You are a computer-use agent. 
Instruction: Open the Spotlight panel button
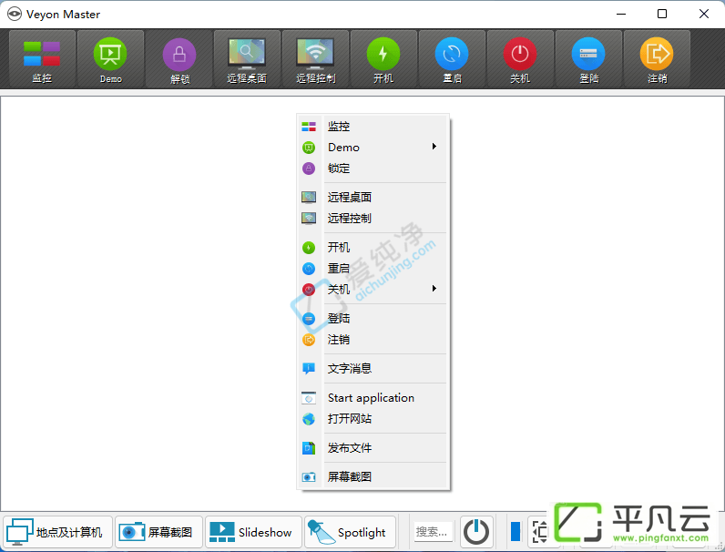[350, 532]
